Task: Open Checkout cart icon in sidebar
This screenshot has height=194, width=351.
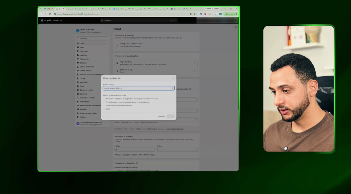Action: 78,63
